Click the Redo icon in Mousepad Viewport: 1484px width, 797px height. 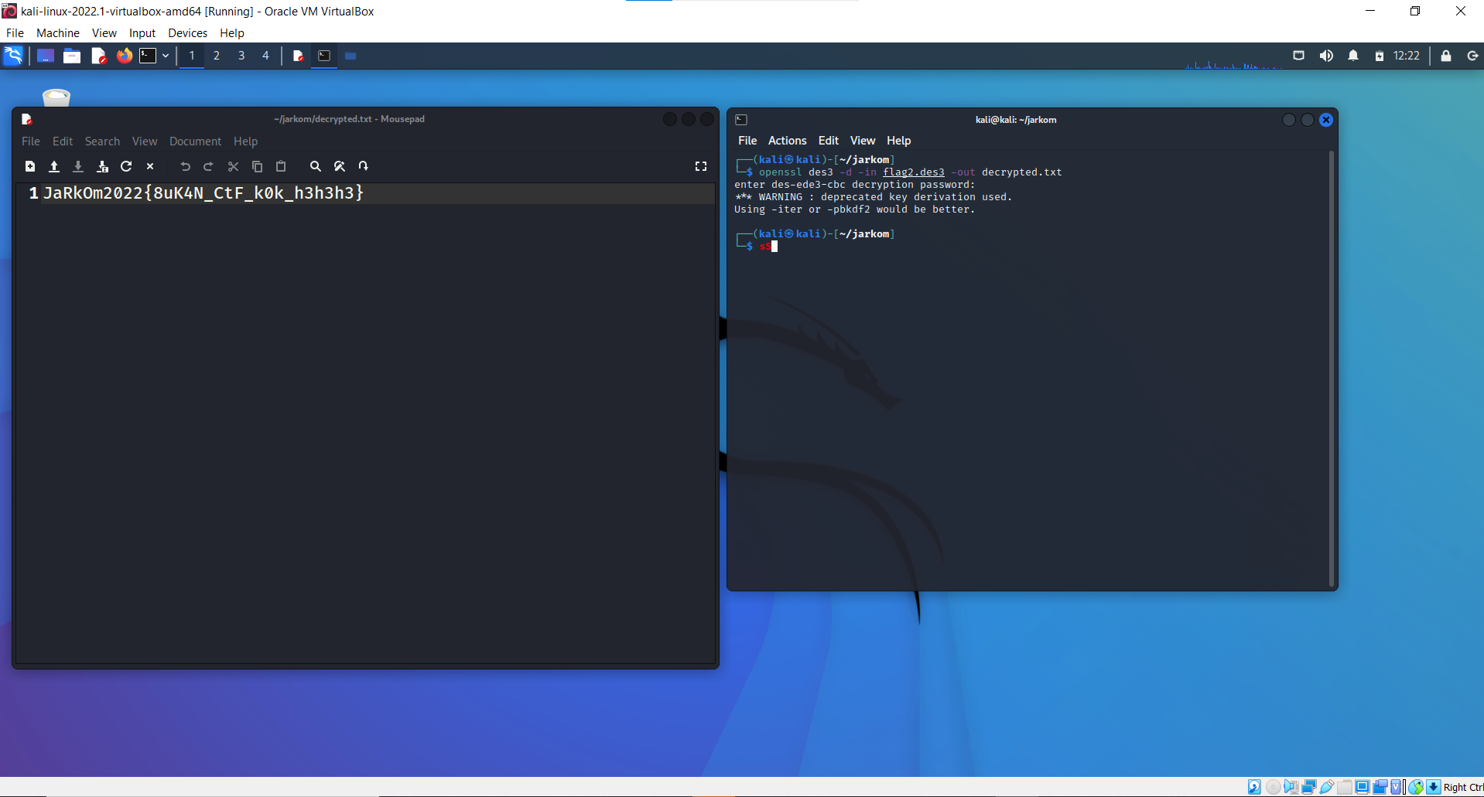(x=208, y=166)
